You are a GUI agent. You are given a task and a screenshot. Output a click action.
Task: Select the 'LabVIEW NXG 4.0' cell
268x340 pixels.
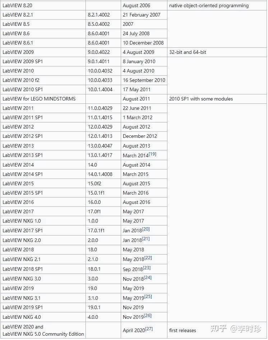coord(43,317)
